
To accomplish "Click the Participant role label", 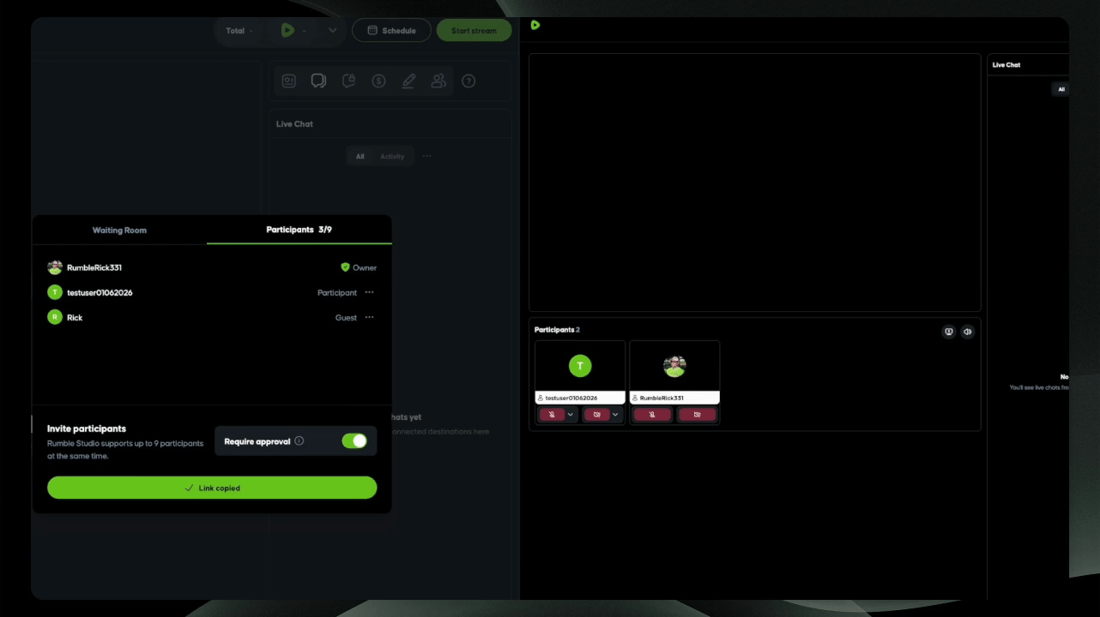I will (x=337, y=292).
